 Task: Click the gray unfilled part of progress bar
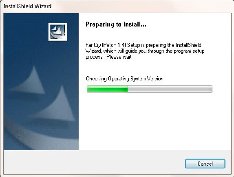170,89
